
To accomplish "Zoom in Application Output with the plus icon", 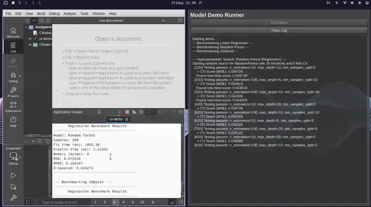I will pyautogui.click(x=160, y=112).
